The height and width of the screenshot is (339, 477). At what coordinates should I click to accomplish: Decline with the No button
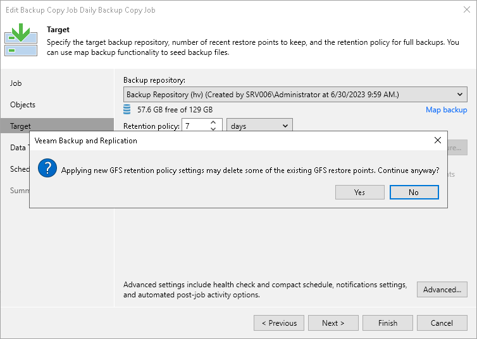point(414,192)
